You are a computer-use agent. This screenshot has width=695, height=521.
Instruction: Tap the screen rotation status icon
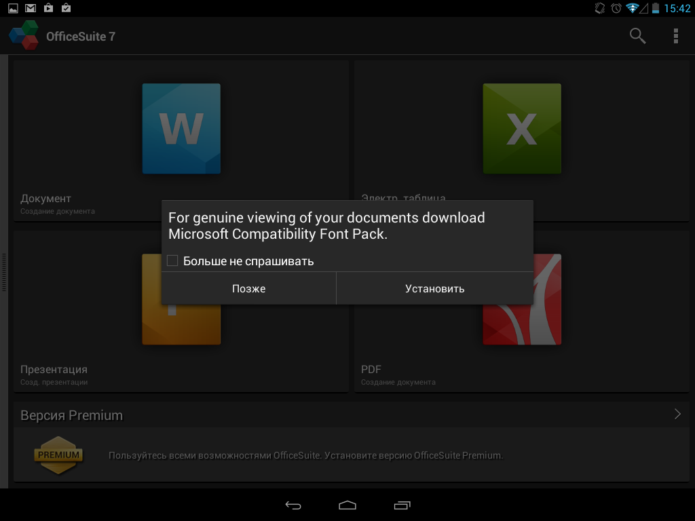(600, 8)
